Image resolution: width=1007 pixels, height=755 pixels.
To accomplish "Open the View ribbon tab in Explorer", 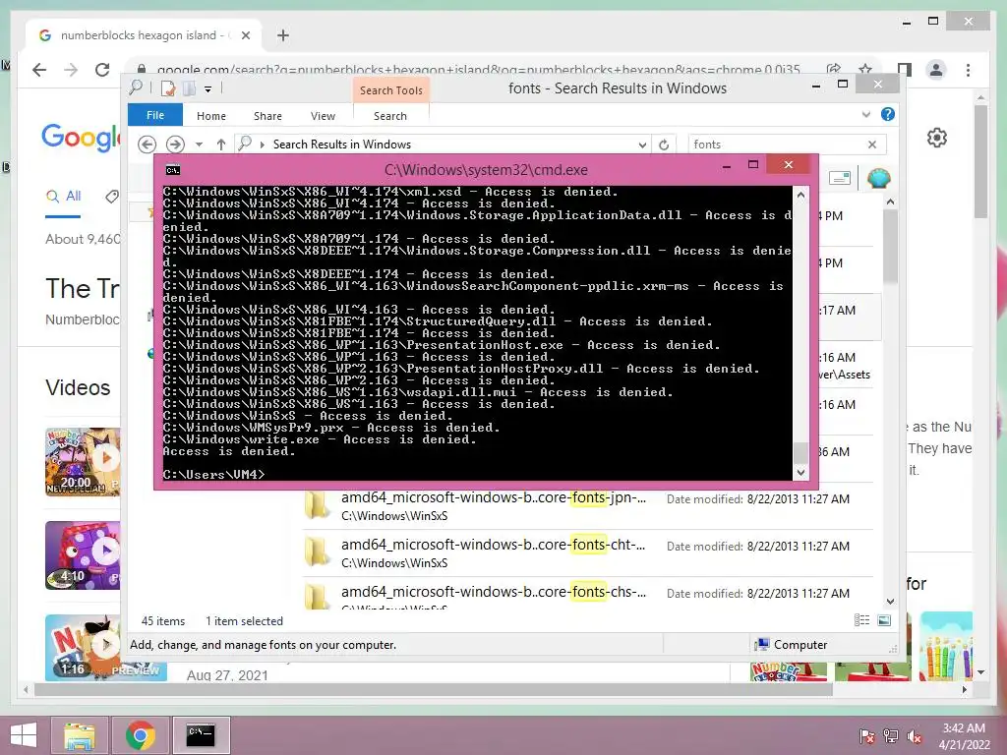I will coord(323,116).
